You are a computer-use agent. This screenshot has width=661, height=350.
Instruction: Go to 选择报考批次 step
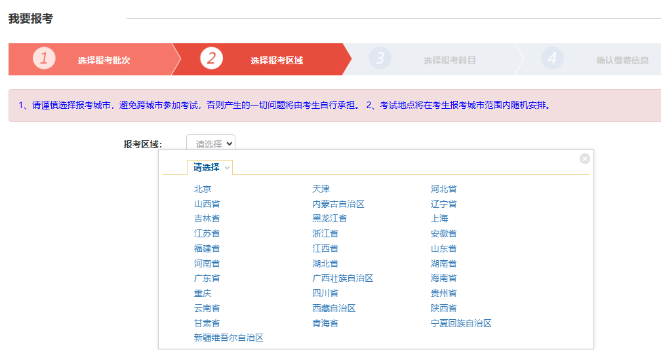pyautogui.click(x=104, y=60)
